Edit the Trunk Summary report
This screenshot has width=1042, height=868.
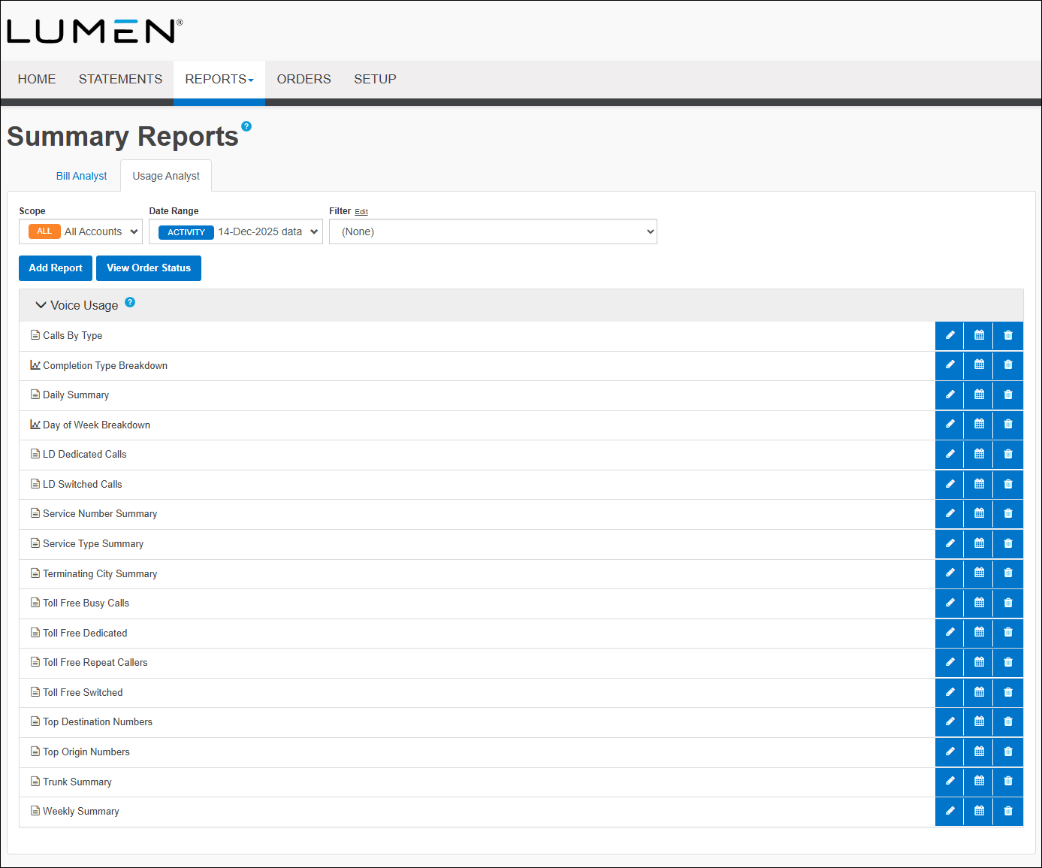(949, 782)
